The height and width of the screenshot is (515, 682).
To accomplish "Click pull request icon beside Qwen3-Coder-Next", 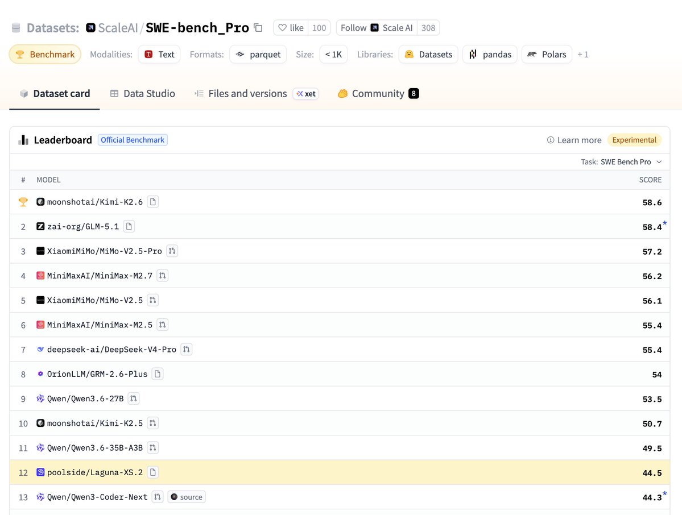I will [x=158, y=497].
